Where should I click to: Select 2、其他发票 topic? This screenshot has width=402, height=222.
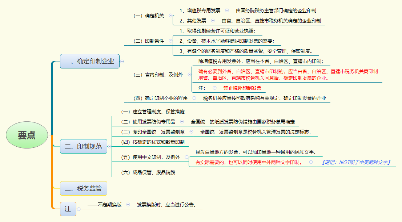(x=193, y=21)
